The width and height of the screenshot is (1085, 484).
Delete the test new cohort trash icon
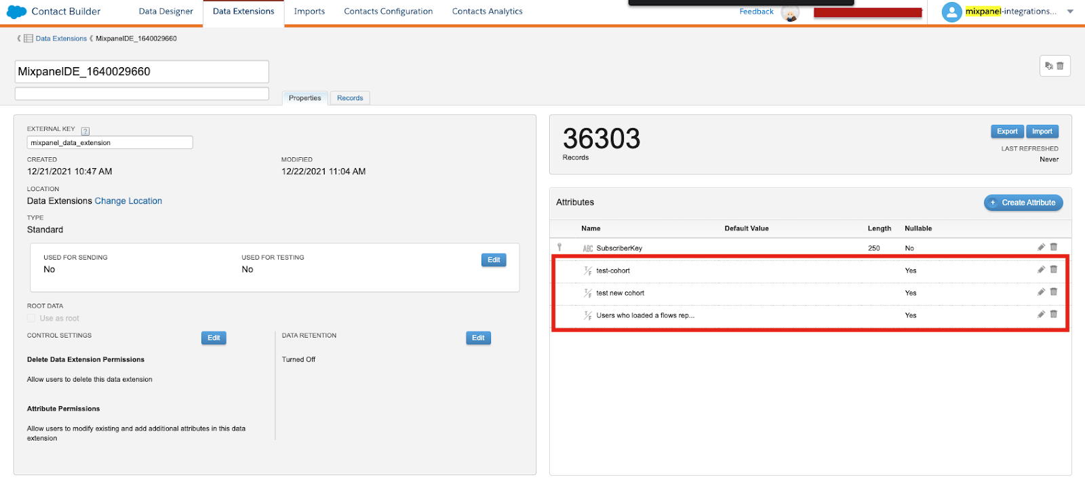click(1054, 292)
